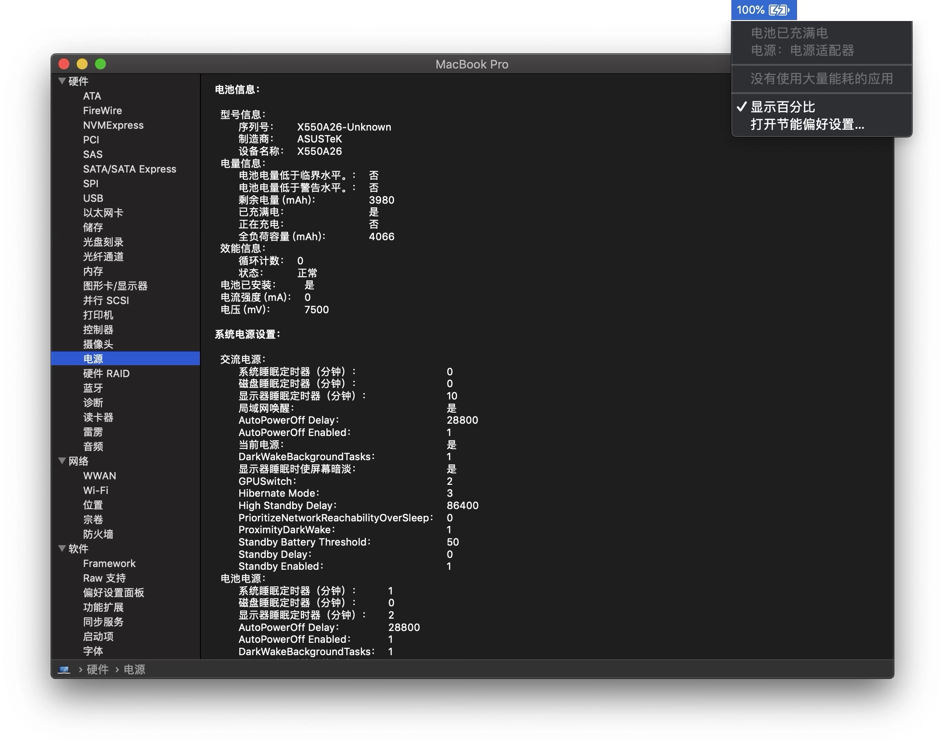This screenshot has height=746, width=945.
Task: Select SPI in the sidebar
Action: point(90,184)
